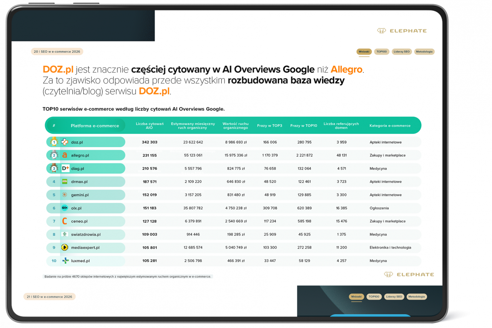Click the luxmed.pl cross logo icon
This screenshot has height=328, width=492.
65,261
